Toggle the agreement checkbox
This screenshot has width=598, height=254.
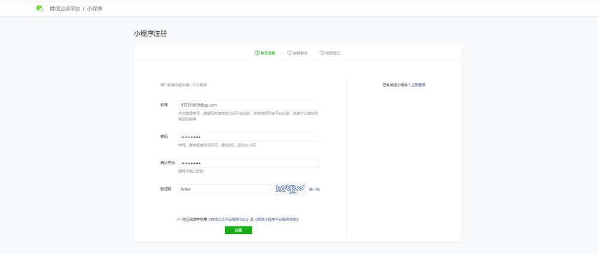coord(178,219)
